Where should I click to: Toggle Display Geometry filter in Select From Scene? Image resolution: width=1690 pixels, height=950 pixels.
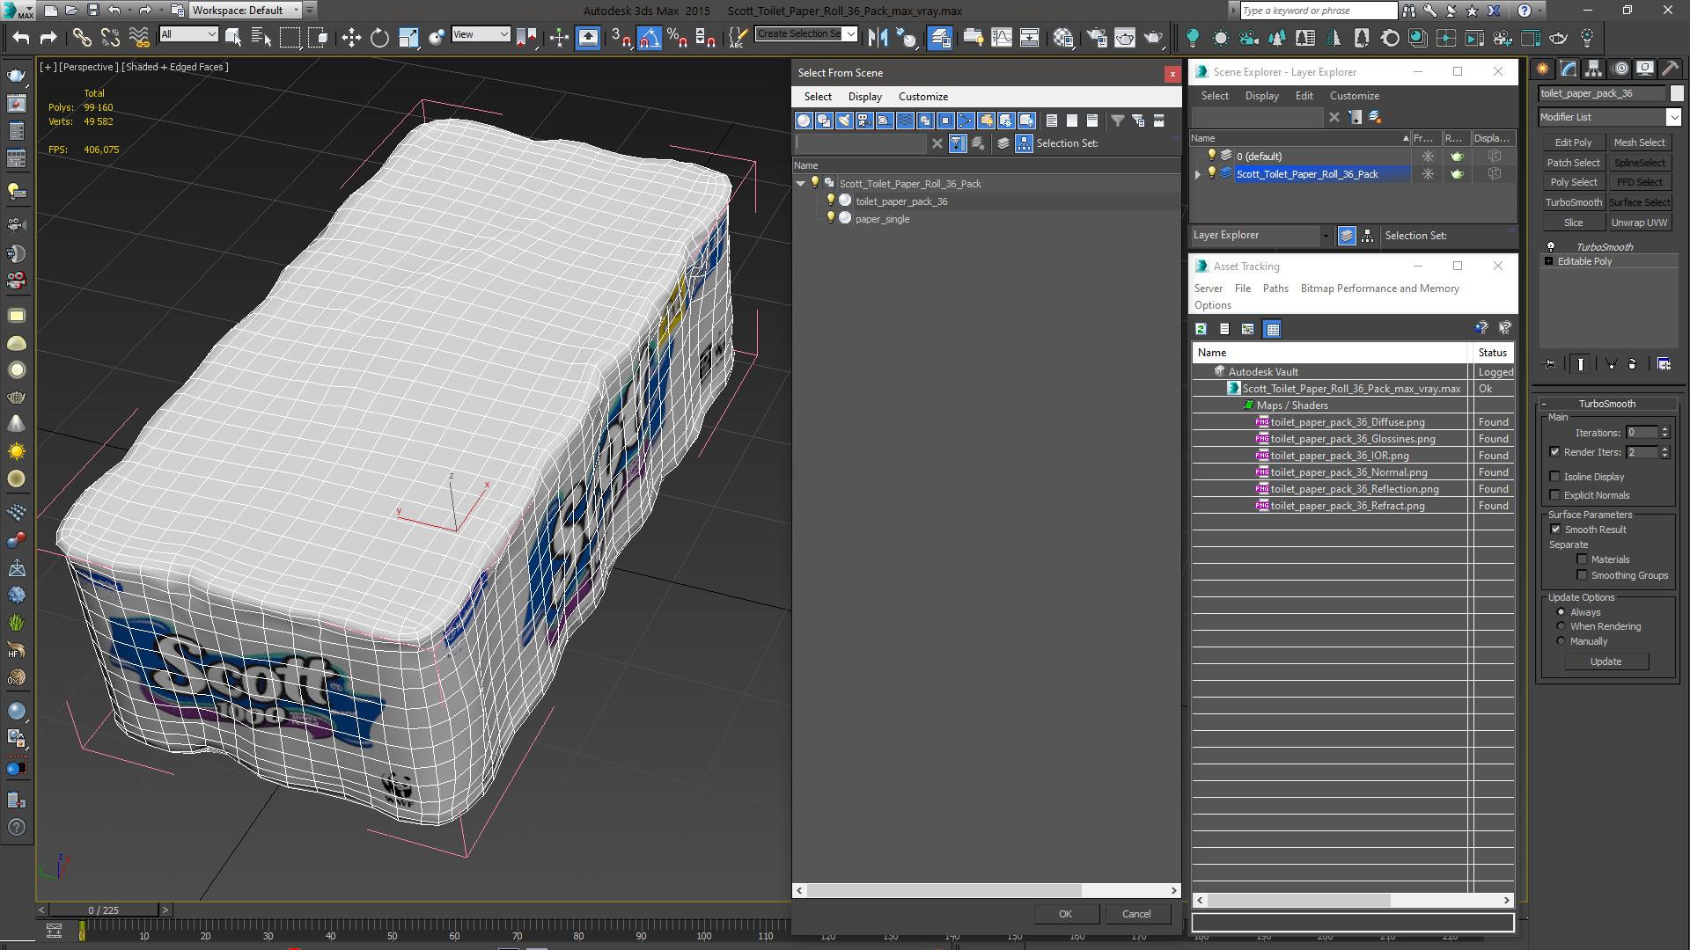pos(804,121)
